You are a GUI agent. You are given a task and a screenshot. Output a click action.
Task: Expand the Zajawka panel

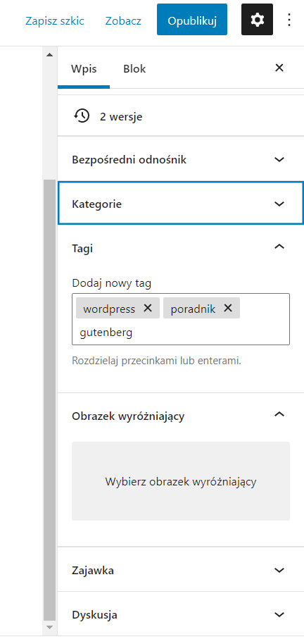point(181,570)
